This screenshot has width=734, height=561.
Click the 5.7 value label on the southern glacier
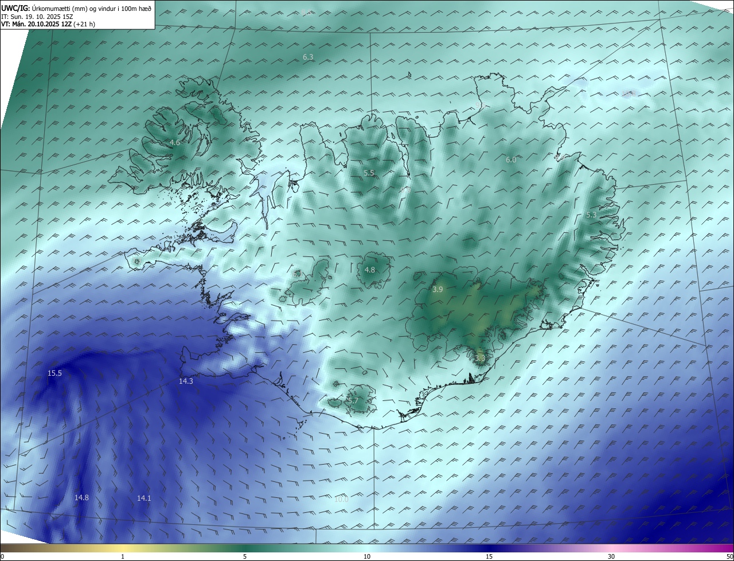[x=353, y=400]
